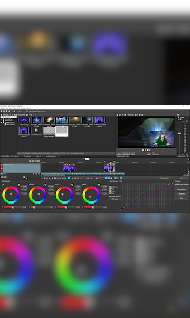This screenshot has width=190, height=318.
Task: Switch to the HSL tab
Action: pyautogui.click(x=121, y=181)
